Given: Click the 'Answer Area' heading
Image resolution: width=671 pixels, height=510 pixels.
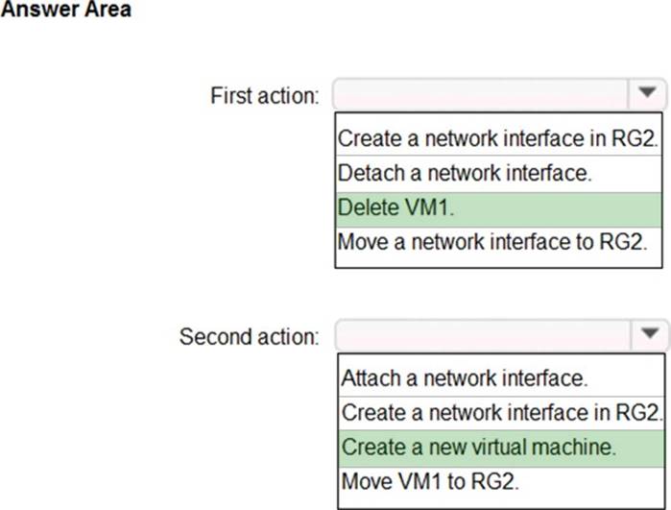Looking at the screenshot, I should [x=65, y=10].
